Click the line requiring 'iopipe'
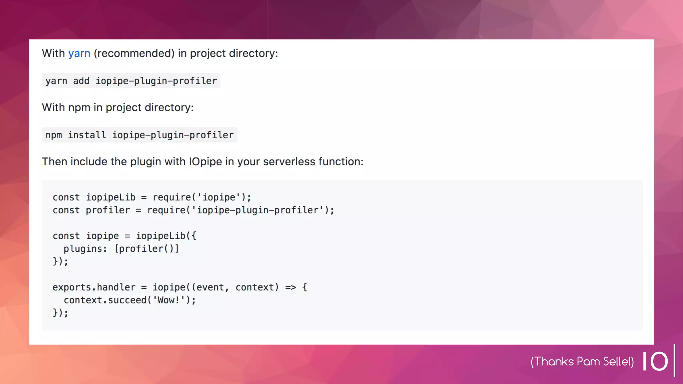Viewport: 683px width, 384px height. (x=152, y=197)
